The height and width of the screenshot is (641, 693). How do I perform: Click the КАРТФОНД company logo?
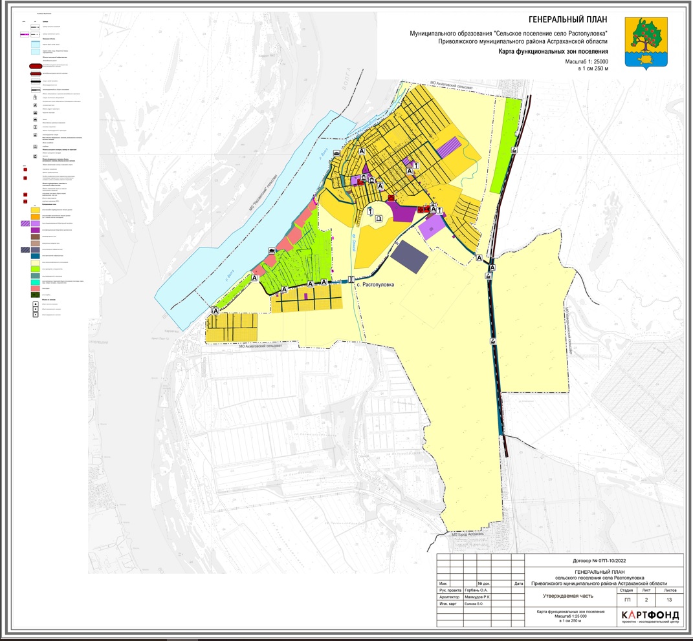648,614
